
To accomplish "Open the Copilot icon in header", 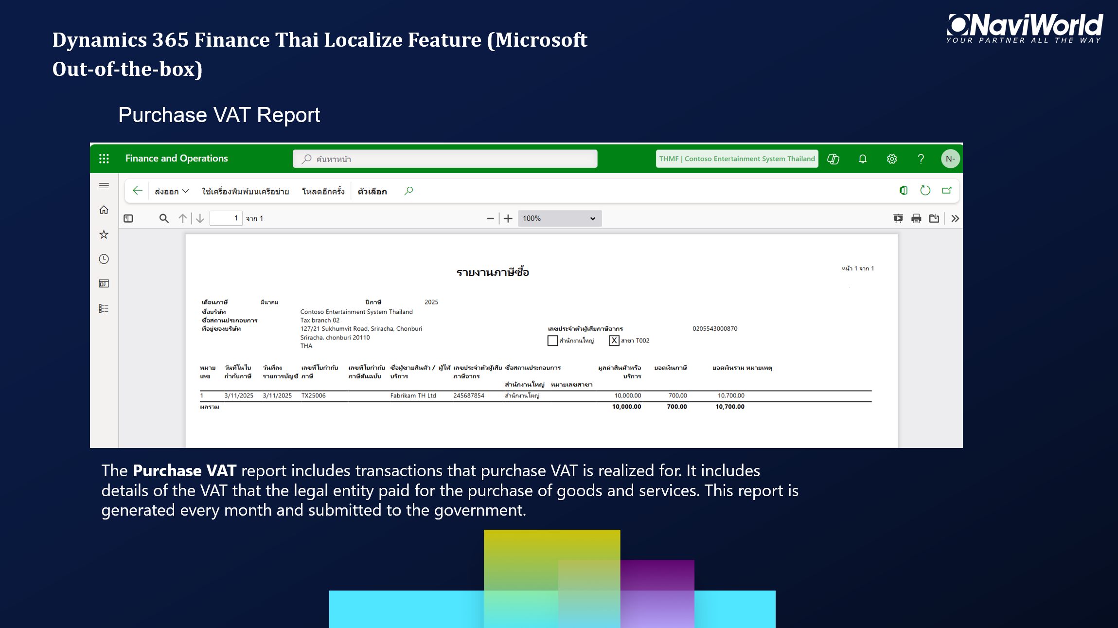I will 833,159.
